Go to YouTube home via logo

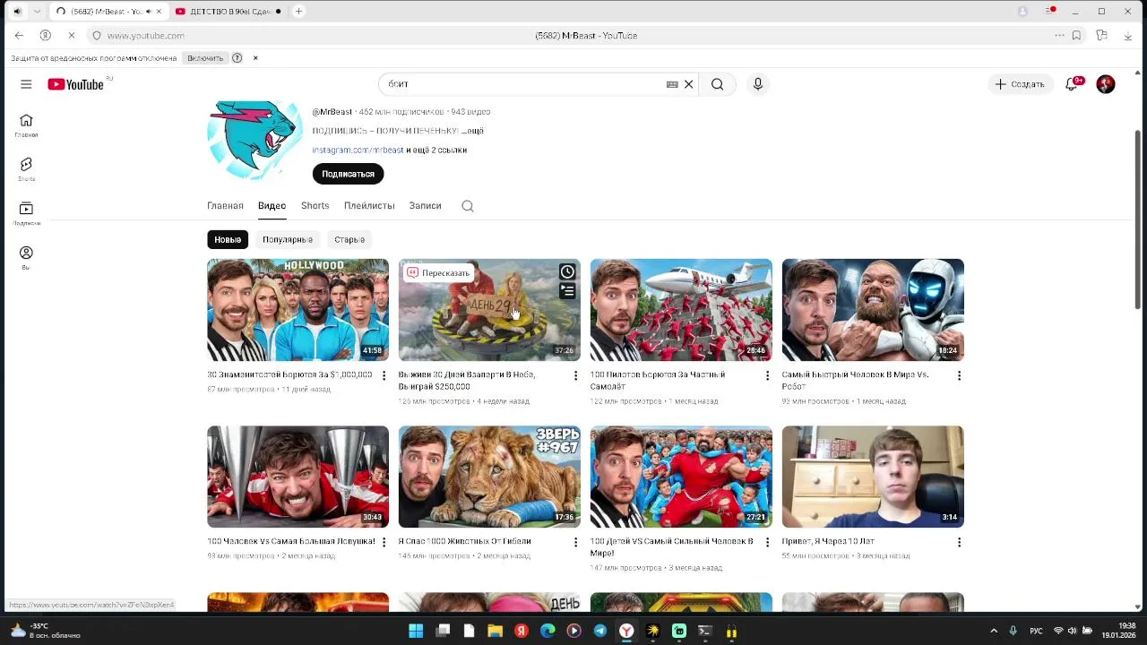pos(76,84)
